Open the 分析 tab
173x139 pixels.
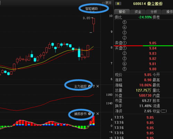(154, 12)
